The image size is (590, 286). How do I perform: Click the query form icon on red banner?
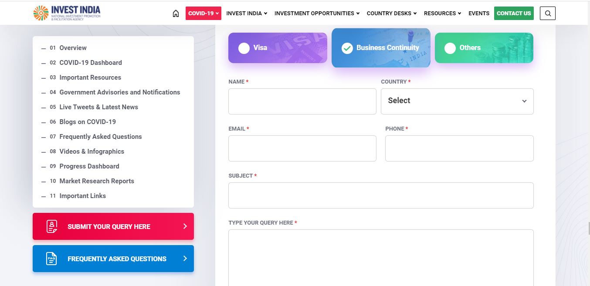click(x=52, y=226)
